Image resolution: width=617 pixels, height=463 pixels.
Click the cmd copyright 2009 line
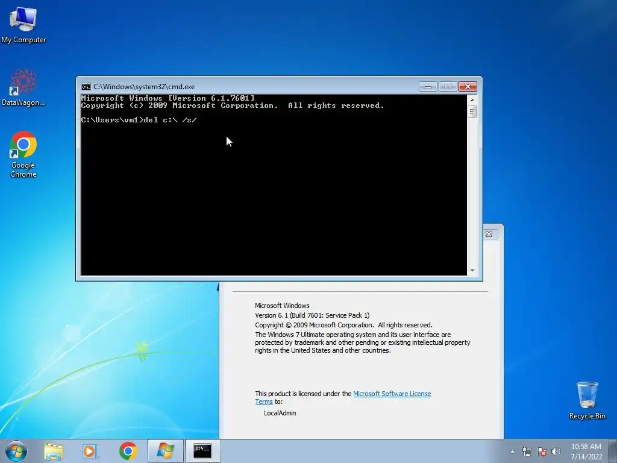(233, 106)
